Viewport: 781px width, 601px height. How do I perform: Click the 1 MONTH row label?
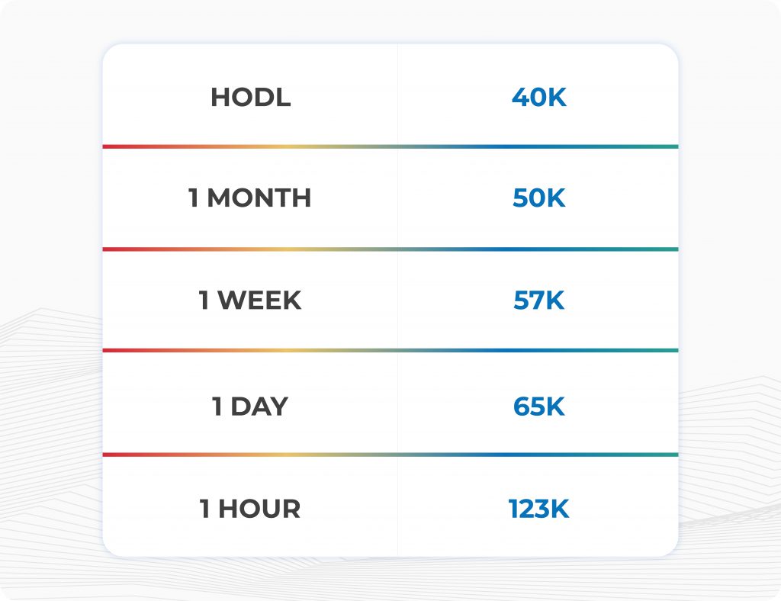(x=250, y=198)
